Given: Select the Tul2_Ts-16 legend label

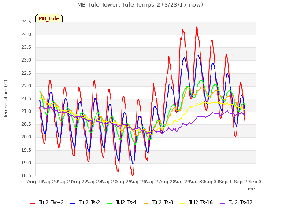Looking at the screenshot, I should click(x=201, y=202).
